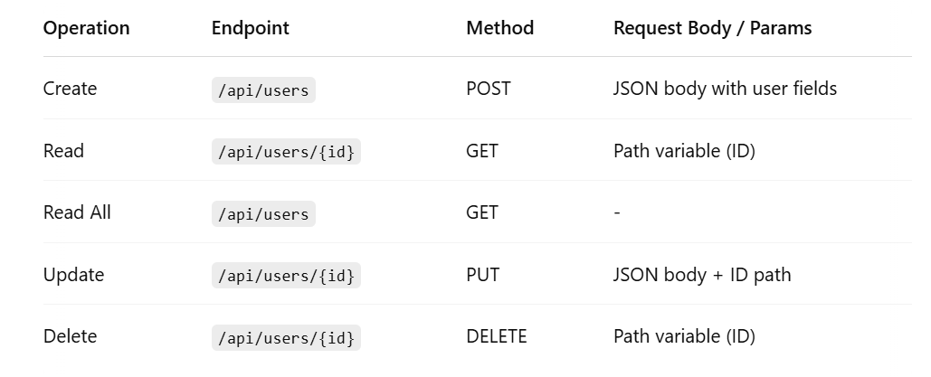931x377 pixels.
Task: Click /api/users/{id} code in Update row
Action: [x=286, y=276]
